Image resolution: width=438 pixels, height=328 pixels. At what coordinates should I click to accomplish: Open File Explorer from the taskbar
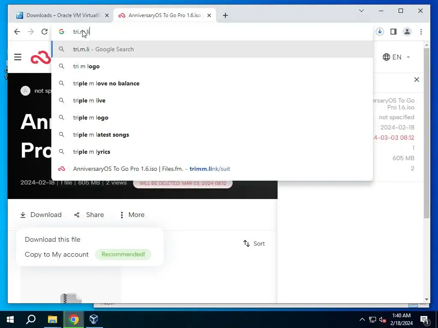[52, 319]
